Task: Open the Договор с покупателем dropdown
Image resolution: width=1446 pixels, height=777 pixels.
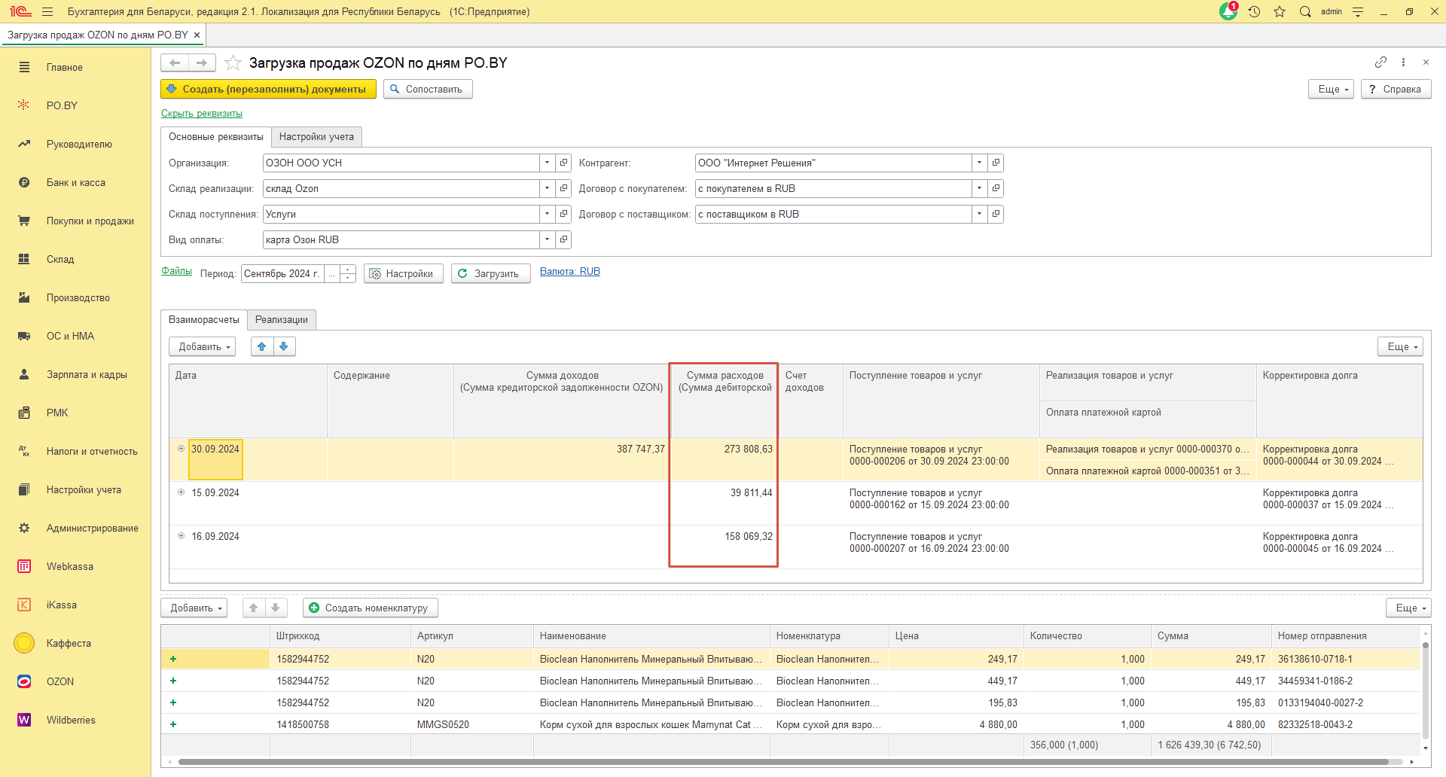Action: click(980, 188)
